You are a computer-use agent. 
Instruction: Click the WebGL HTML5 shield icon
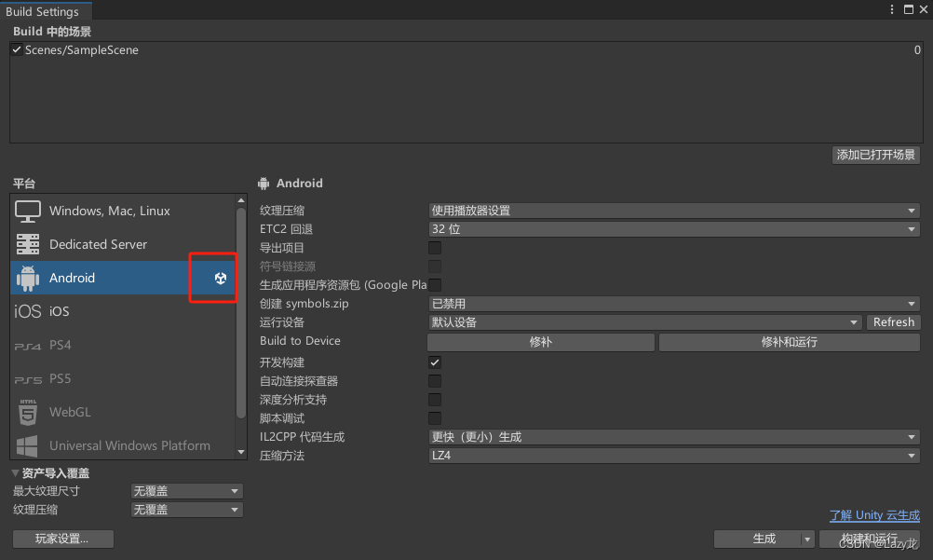click(28, 412)
